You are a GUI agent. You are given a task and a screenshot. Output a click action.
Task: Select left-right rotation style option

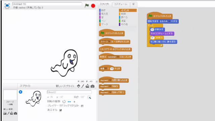(69, 102)
